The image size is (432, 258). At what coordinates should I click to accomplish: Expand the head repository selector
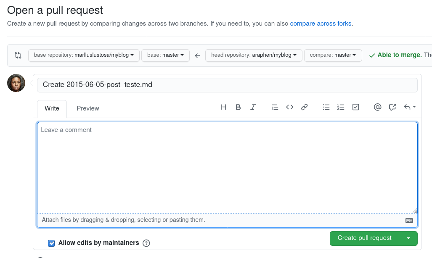click(254, 55)
